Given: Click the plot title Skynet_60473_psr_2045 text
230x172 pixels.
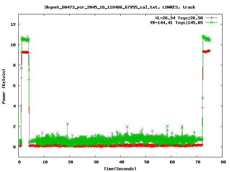Looking at the screenshot, I should [120, 7].
